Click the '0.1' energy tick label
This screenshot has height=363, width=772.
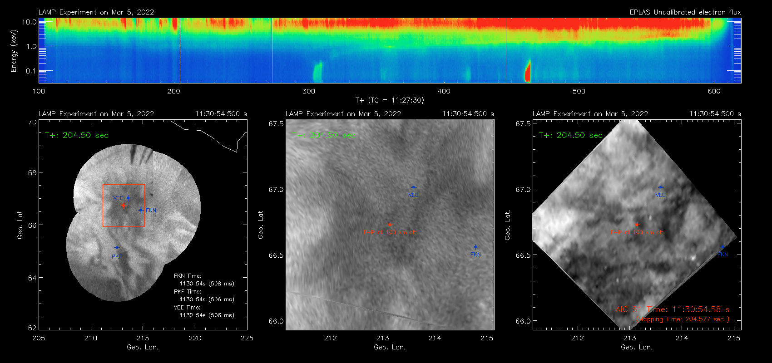[x=31, y=71]
